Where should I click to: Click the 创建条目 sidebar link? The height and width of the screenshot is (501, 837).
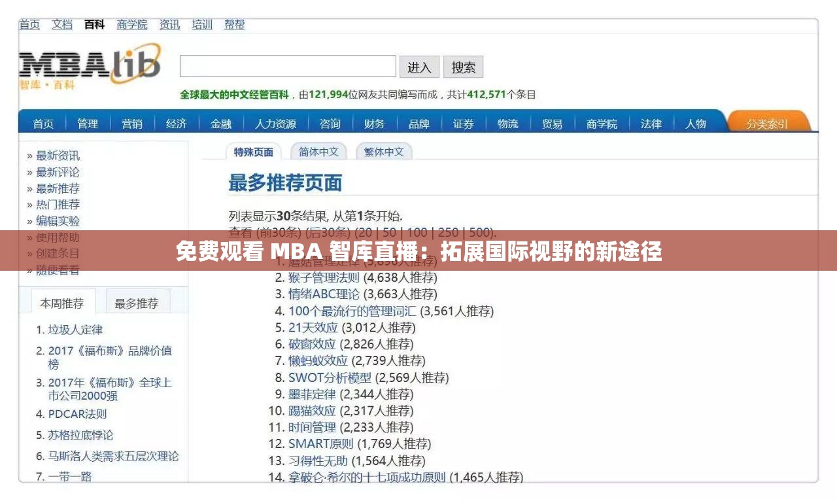pyautogui.click(x=58, y=253)
